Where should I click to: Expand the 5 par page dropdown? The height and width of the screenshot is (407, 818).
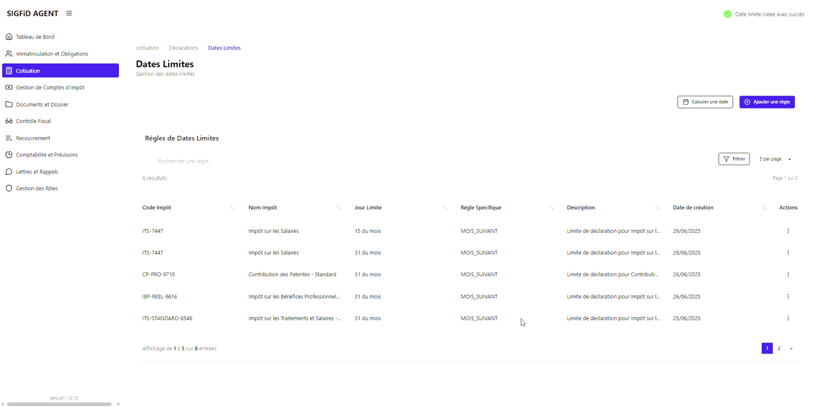pyautogui.click(x=775, y=159)
